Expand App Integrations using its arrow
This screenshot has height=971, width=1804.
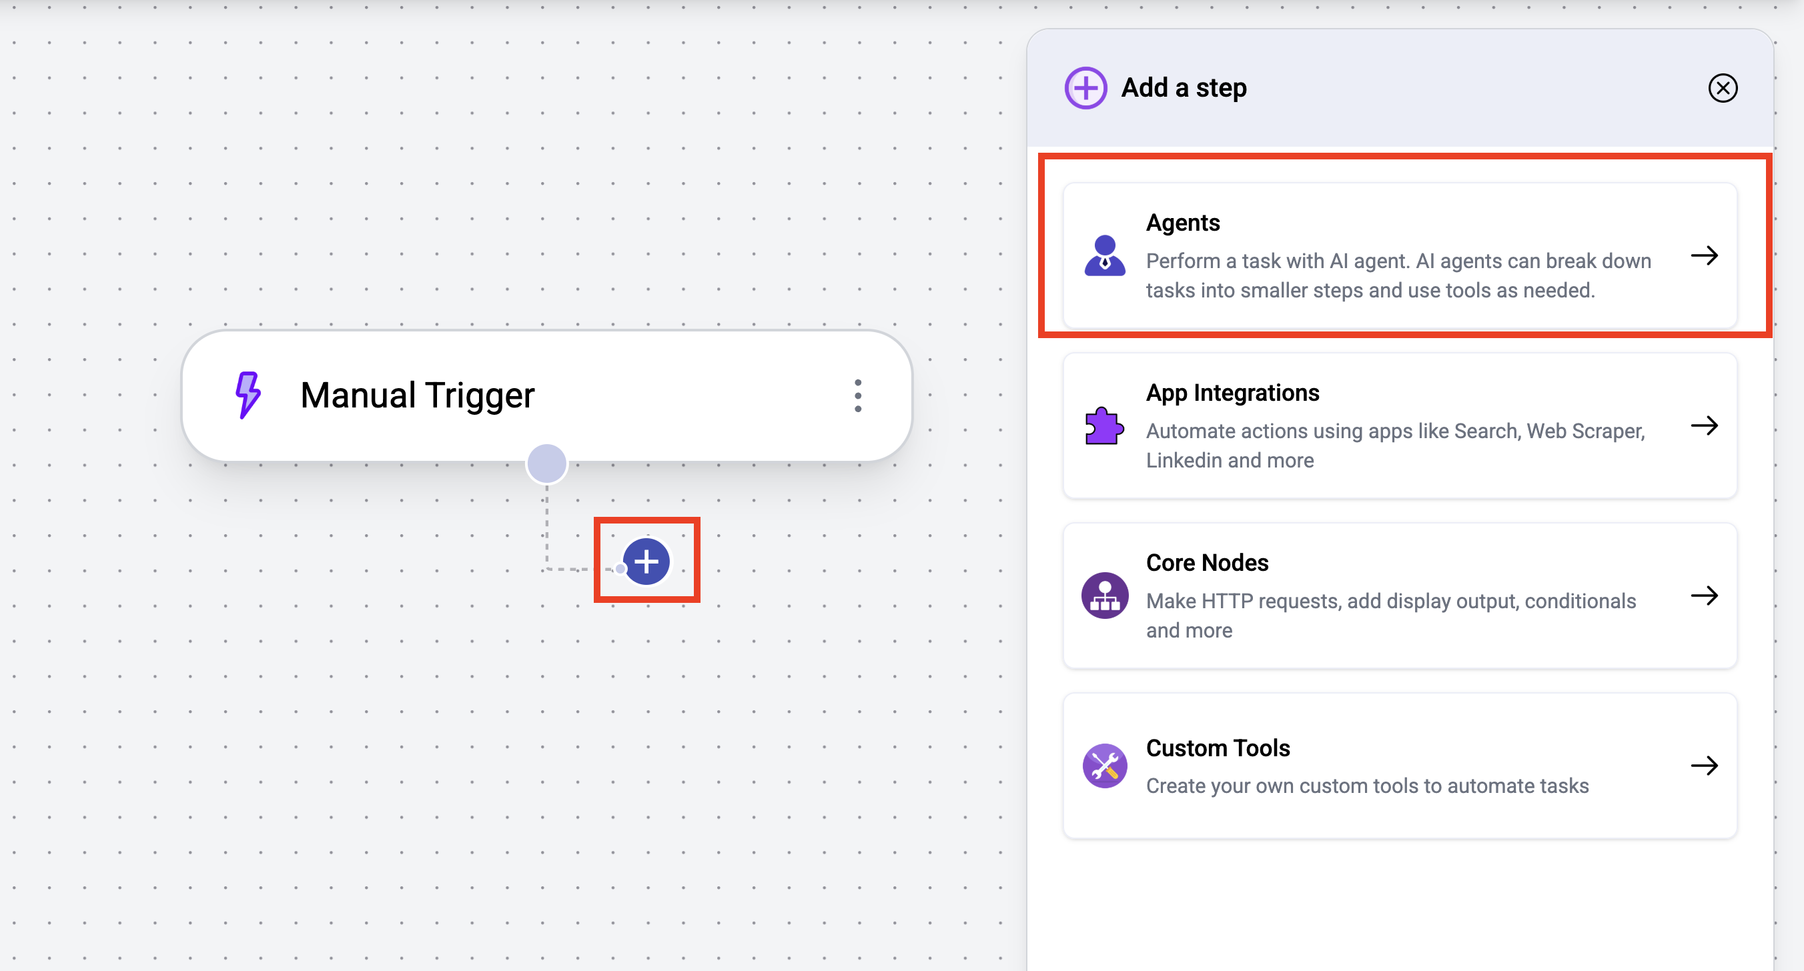(1704, 425)
